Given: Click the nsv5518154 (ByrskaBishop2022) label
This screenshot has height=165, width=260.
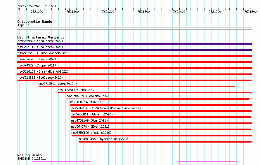Looking at the screenshot, I should (43, 71).
